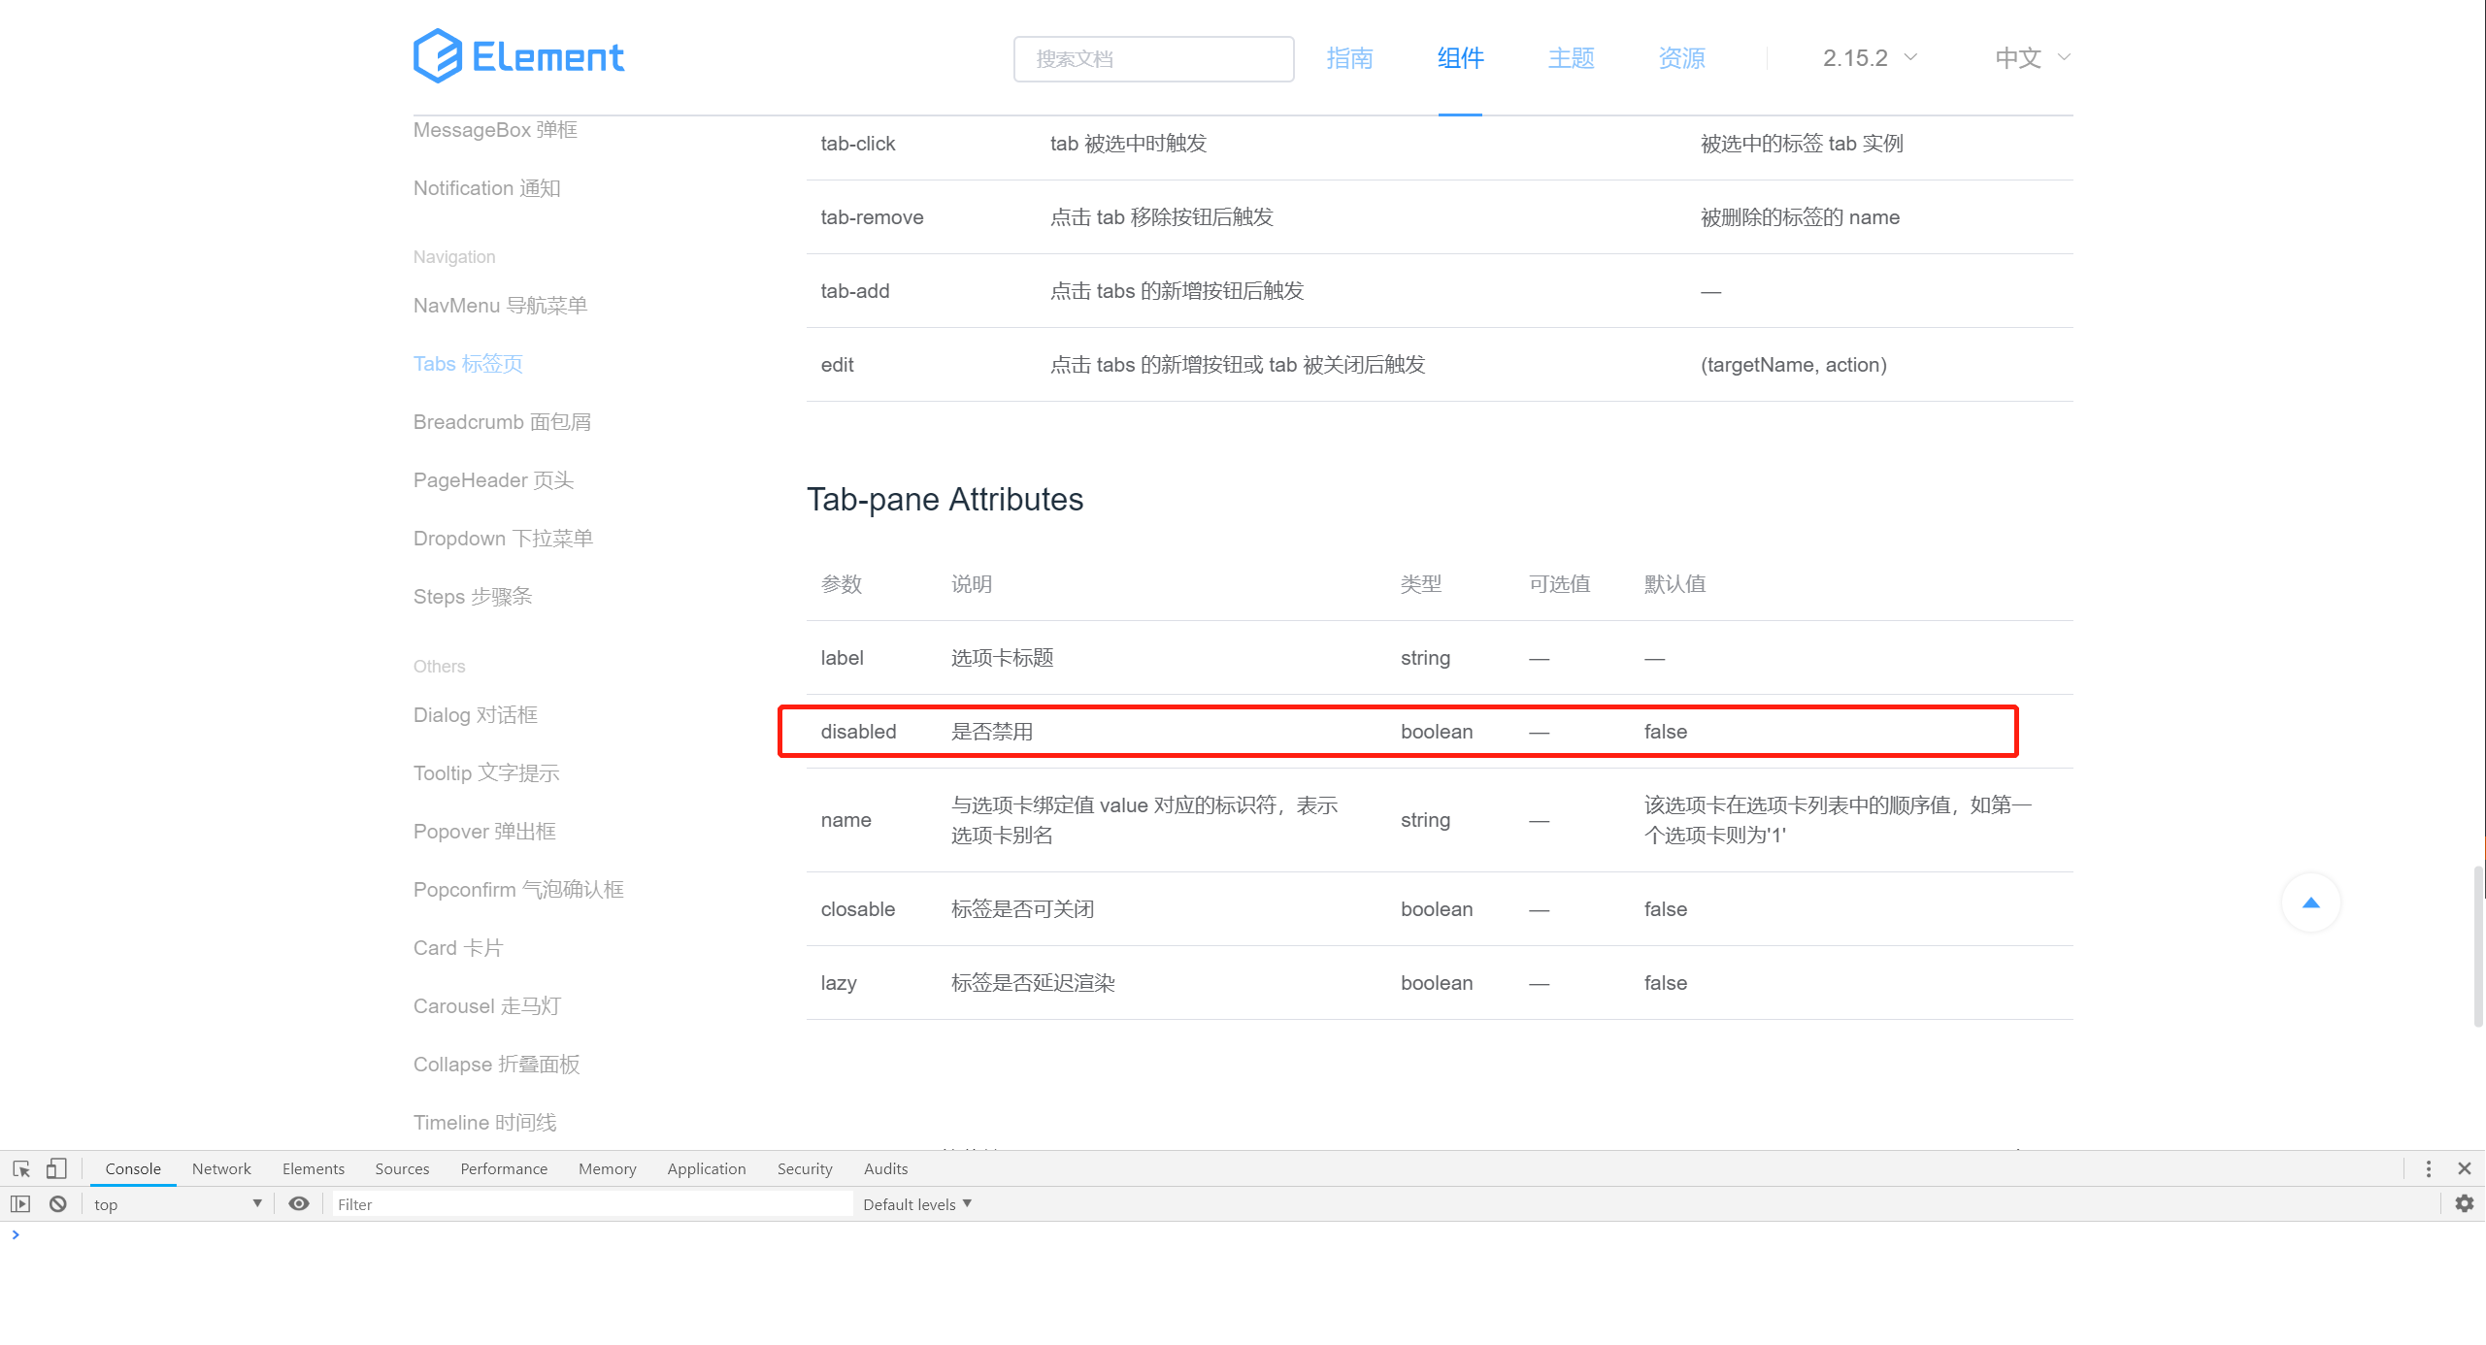The image size is (2486, 1345).
Task: Switch to the Sources tab
Action: click(x=401, y=1168)
